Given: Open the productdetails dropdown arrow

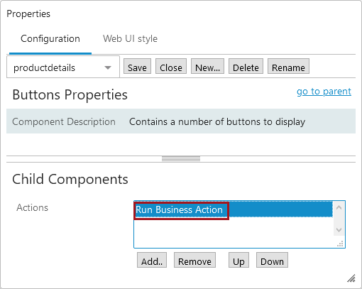Looking at the screenshot, I should coord(108,67).
